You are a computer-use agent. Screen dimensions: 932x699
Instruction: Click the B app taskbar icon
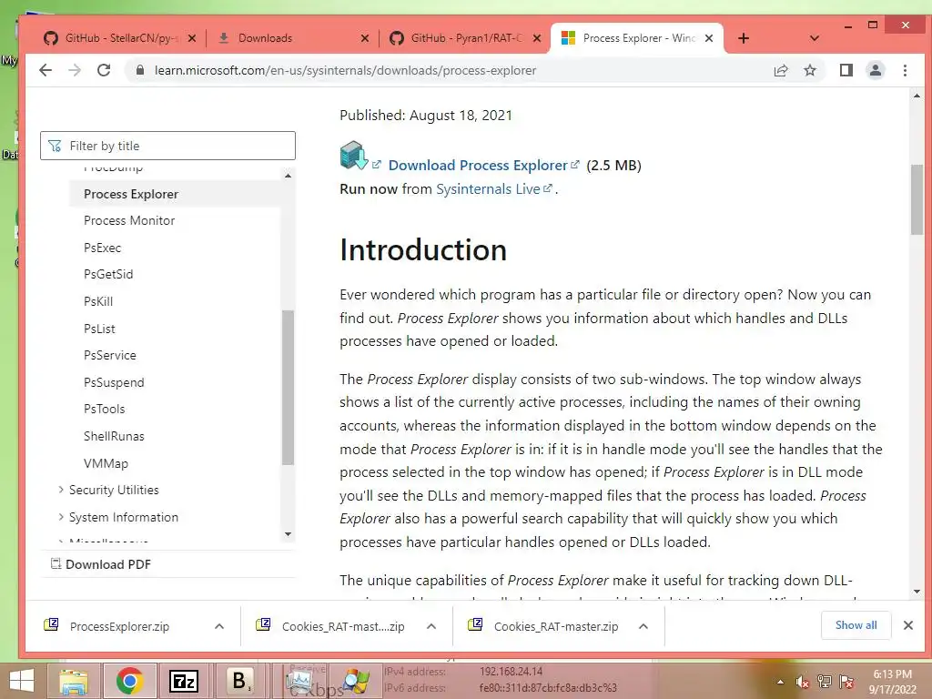(239, 681)
